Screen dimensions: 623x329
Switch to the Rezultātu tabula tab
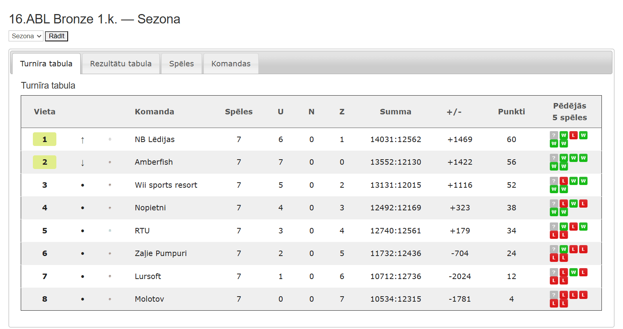121,64
